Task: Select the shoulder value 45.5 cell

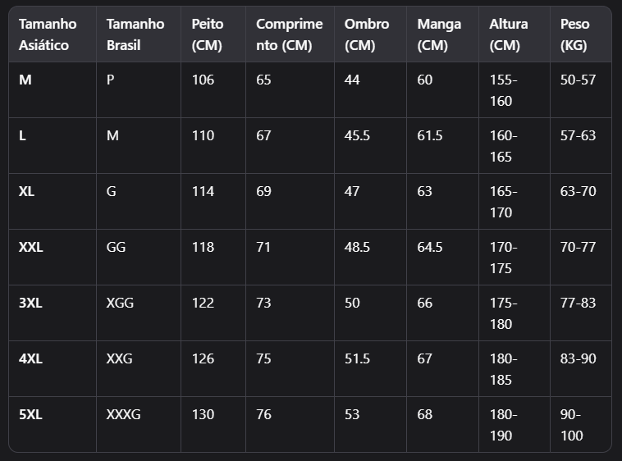Action: (x=358, y=135)
